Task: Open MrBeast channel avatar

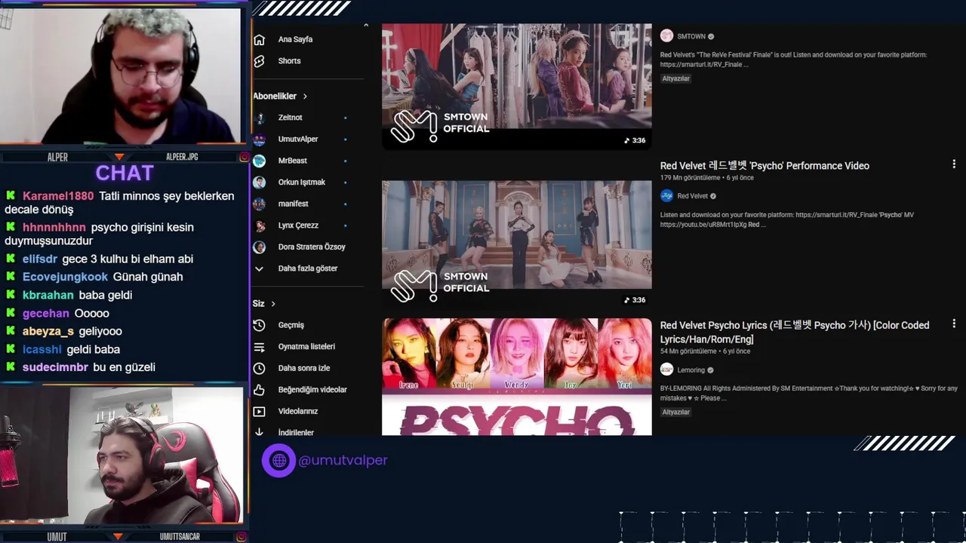Action: [x=259, y=161]
